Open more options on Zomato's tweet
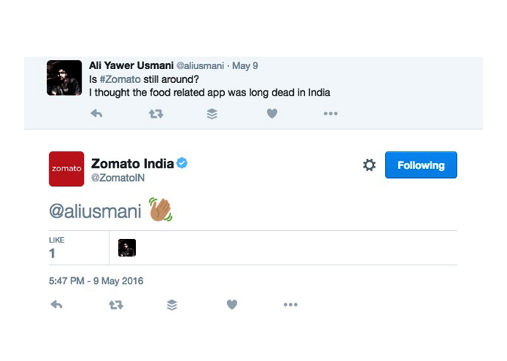 (290, 304)
